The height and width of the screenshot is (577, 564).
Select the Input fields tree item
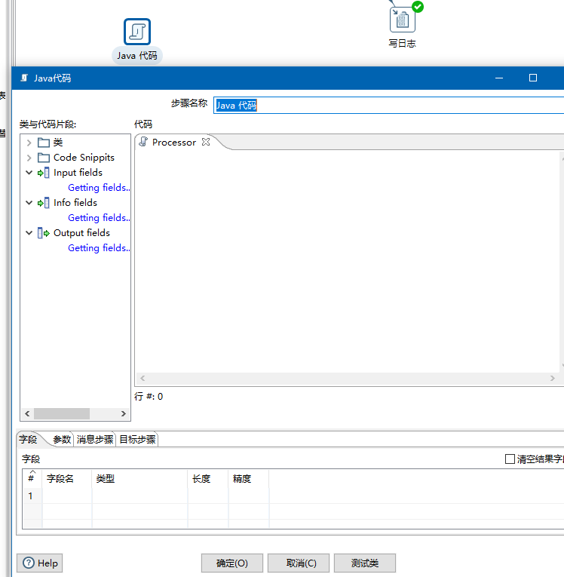coord(78,173)
